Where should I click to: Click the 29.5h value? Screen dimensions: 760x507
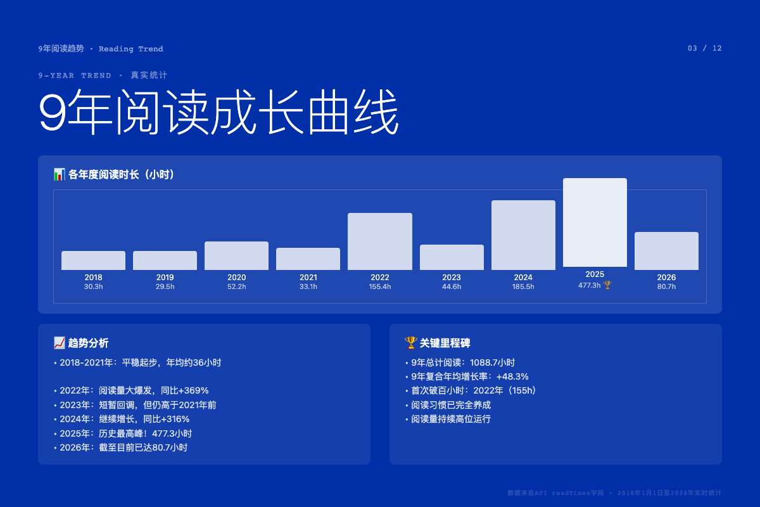pyautogui.click(x=165, y=287)
